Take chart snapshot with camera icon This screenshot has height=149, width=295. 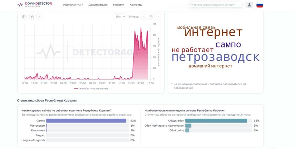pyautogui.click(x=24, y=17)
